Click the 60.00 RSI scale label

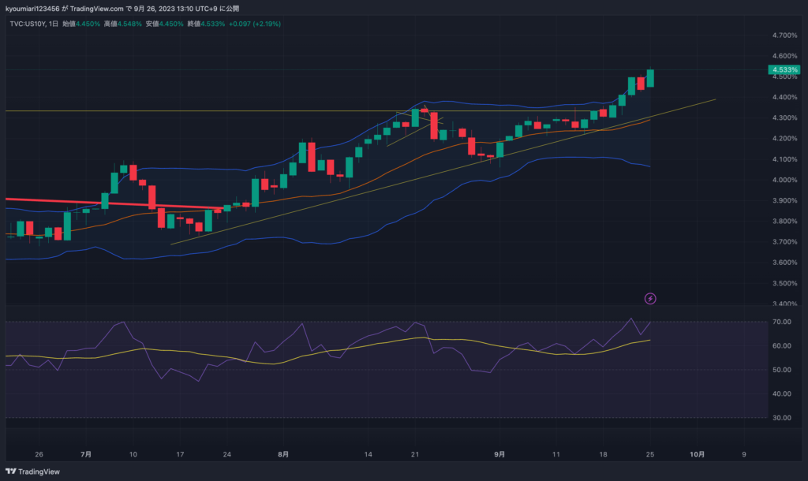point(782,345)
